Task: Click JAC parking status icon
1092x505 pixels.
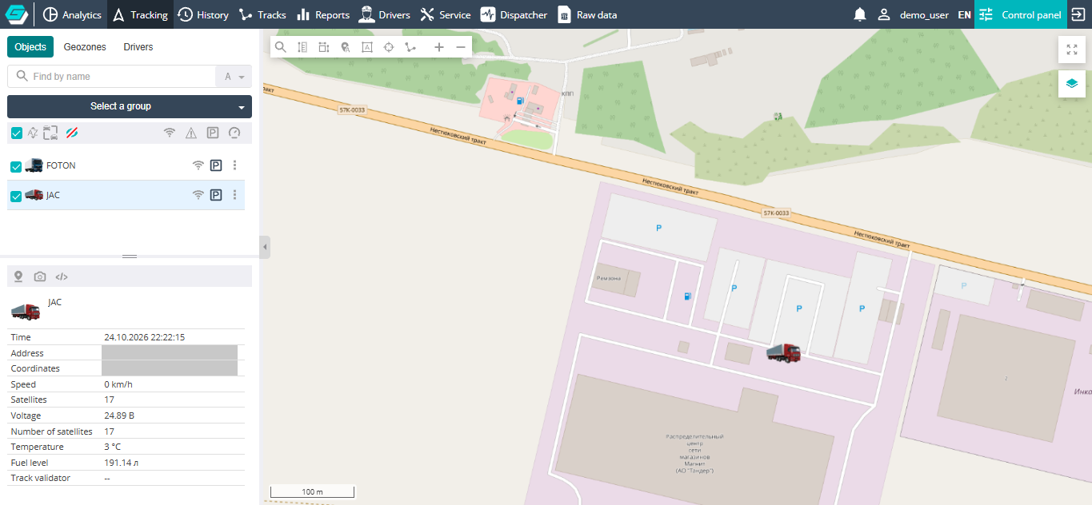Action: click(216, 195)
